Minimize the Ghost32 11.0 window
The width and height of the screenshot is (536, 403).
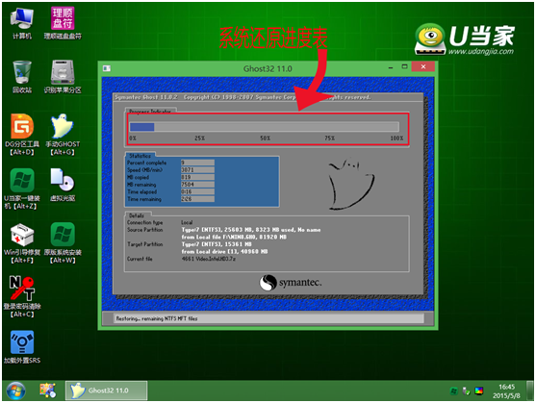click(x=391, y=67)
